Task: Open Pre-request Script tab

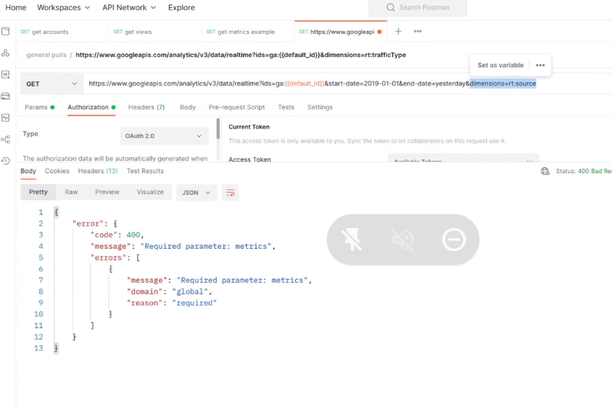Action: point(237,107)
